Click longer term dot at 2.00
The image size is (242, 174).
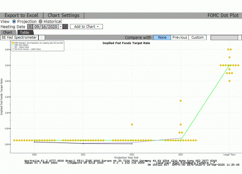(x=229, y=81)
